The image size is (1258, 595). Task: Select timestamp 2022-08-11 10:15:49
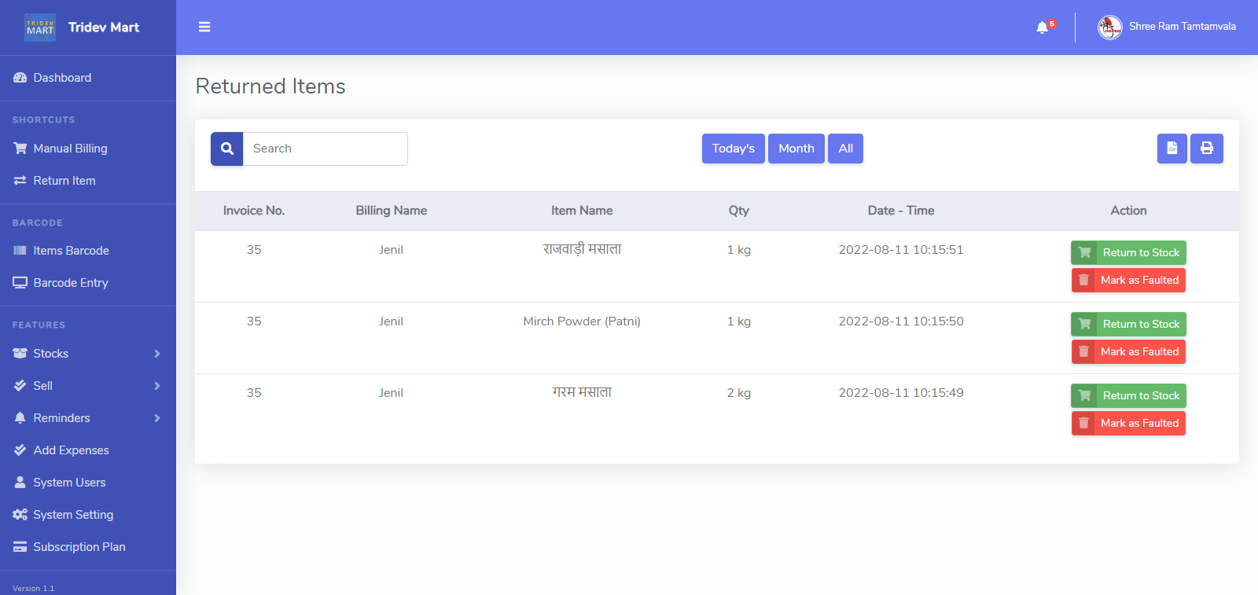click(901, 393)
